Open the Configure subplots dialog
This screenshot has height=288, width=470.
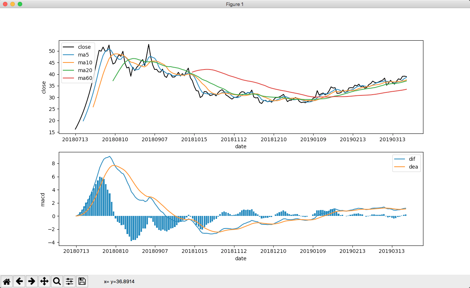click(70, 281)
